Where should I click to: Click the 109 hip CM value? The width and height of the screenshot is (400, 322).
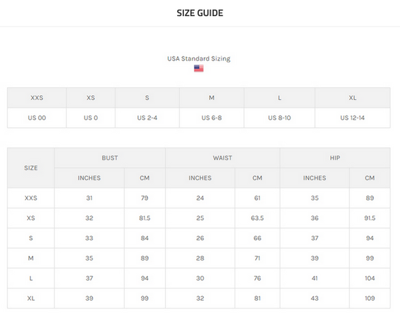point(370,298)
